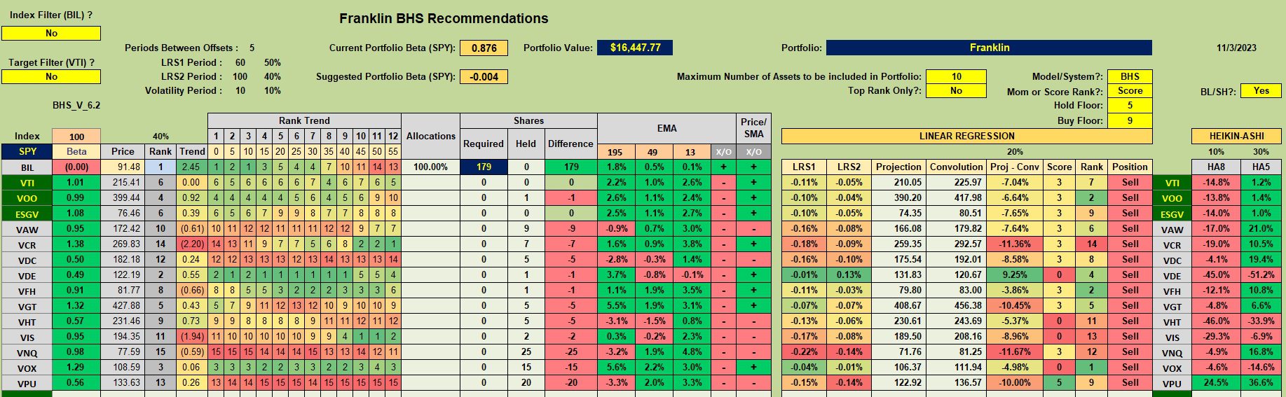Select the VTI ticker in left column
The width and height of the screenshot is (1286, 397).
tap(27, 183)
